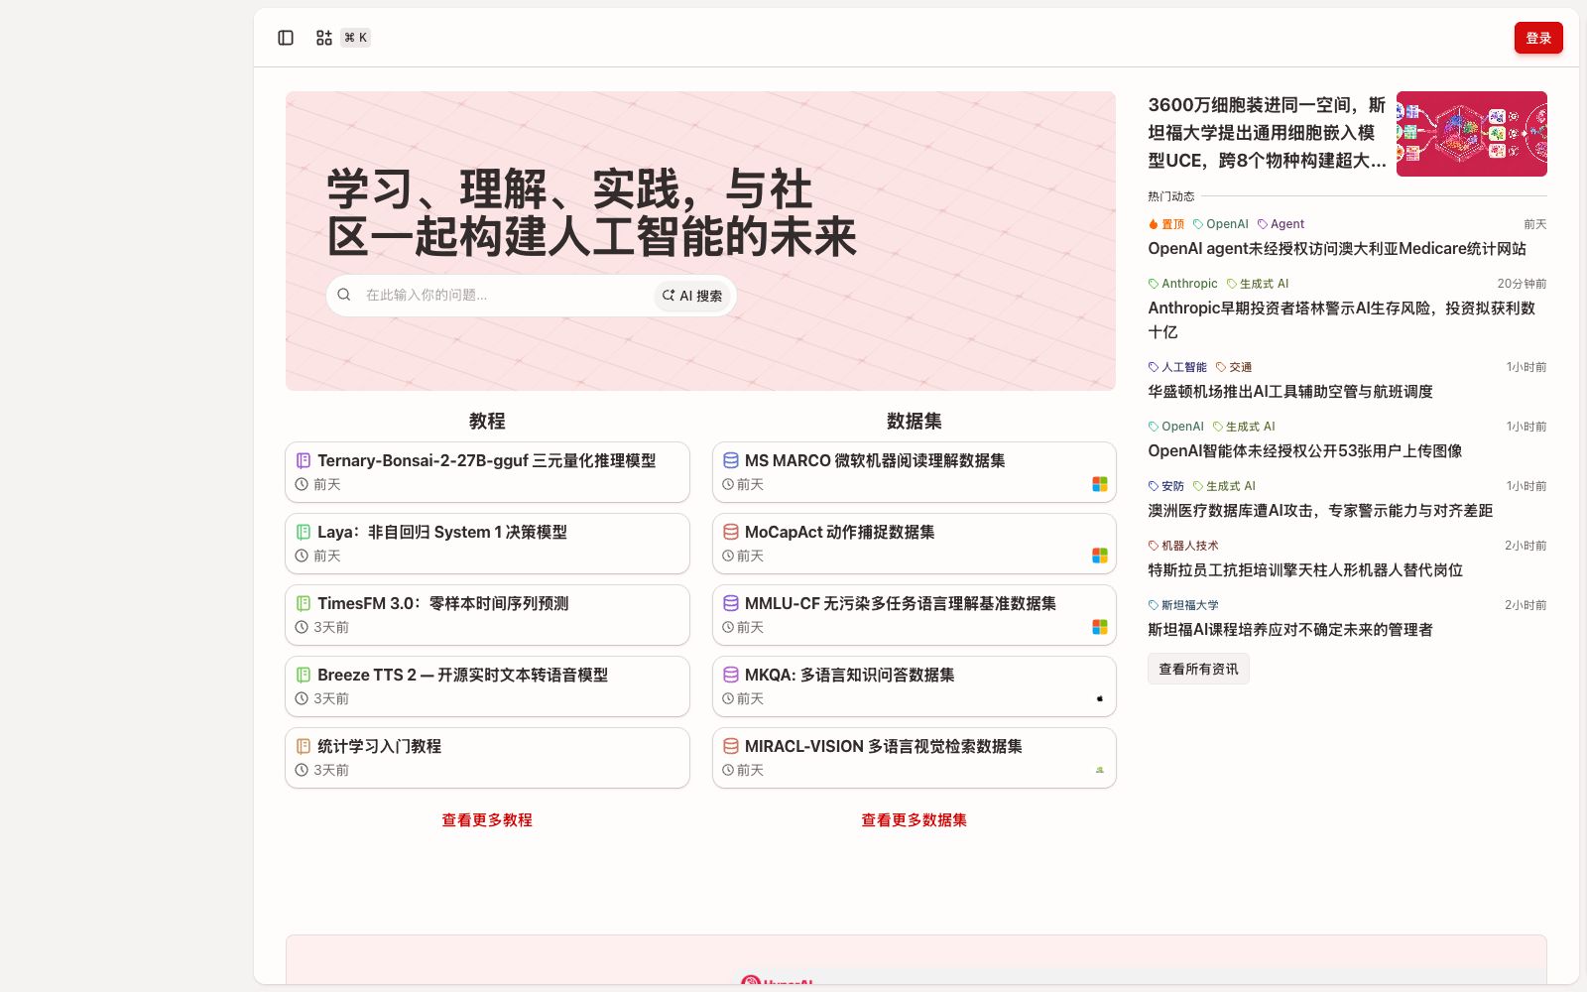Click the MKQA database icon

(731, 675)
